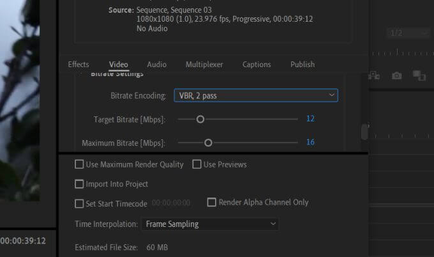Click the export settings vertical scrollbar
This screenshot has height=257, width=434.
[364, 132]
